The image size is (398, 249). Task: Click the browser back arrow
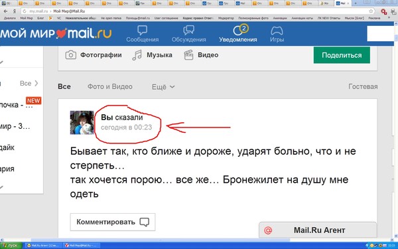[x=5, y=11]
